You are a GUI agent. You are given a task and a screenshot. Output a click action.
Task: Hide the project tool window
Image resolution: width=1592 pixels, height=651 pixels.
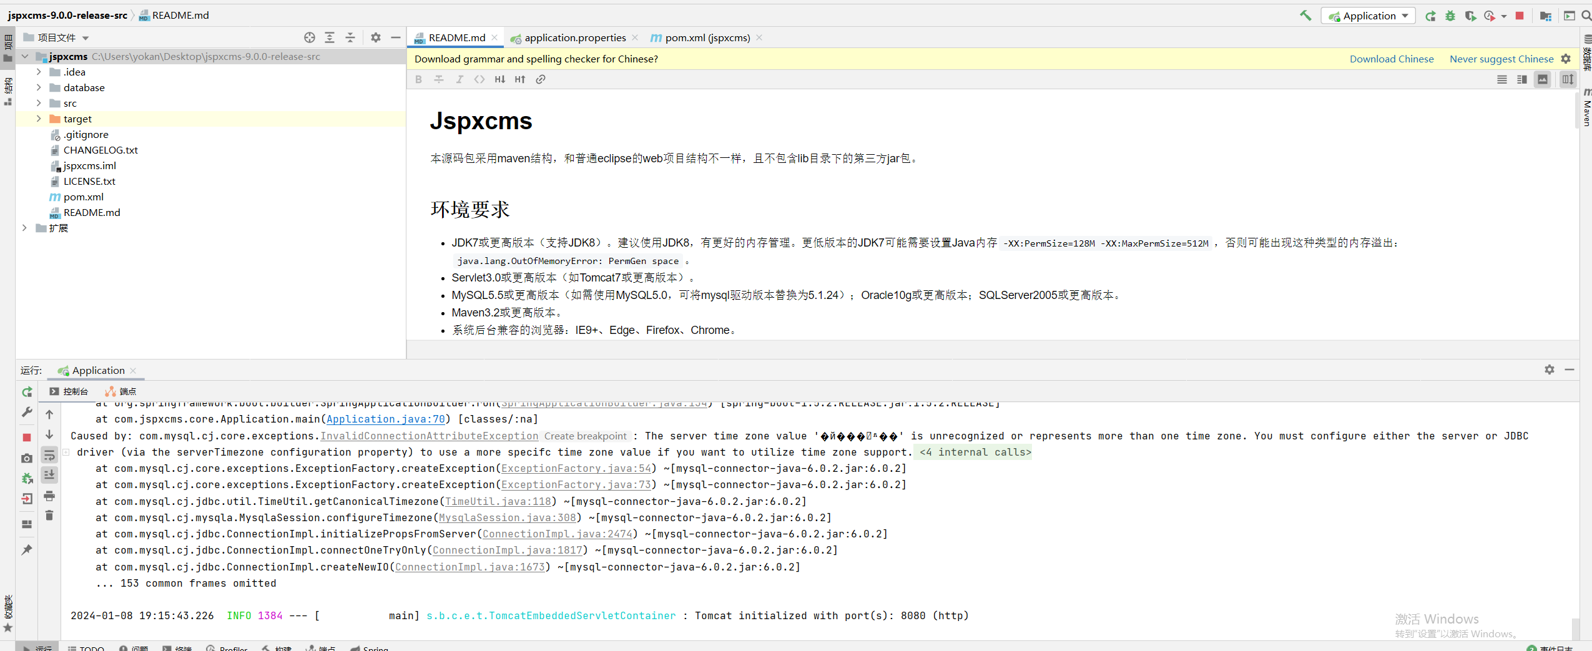point(396,37)
